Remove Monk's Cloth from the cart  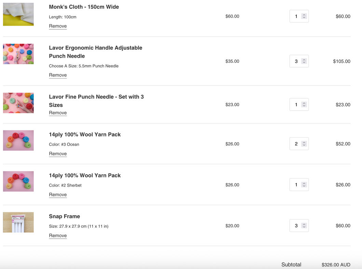click(x=58, y=26)
